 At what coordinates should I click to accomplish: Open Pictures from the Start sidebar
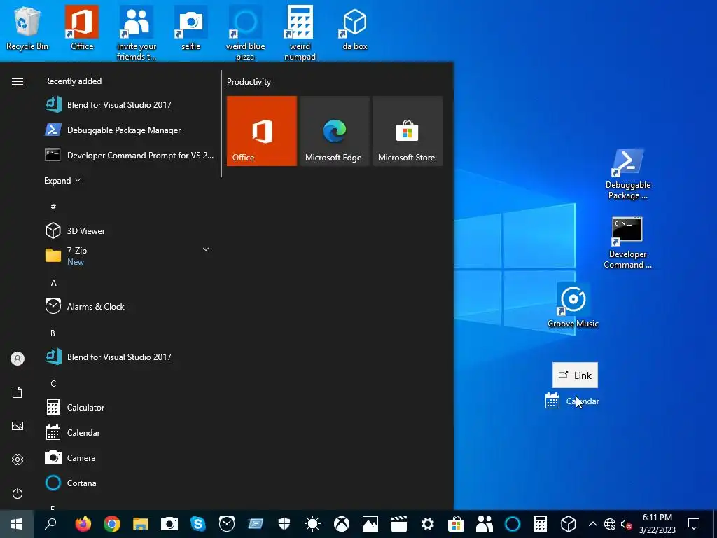tap(18, 426)
